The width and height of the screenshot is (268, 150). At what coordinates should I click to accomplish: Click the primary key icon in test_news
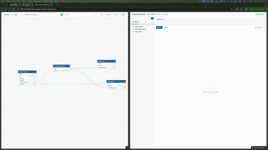[99, 63]
